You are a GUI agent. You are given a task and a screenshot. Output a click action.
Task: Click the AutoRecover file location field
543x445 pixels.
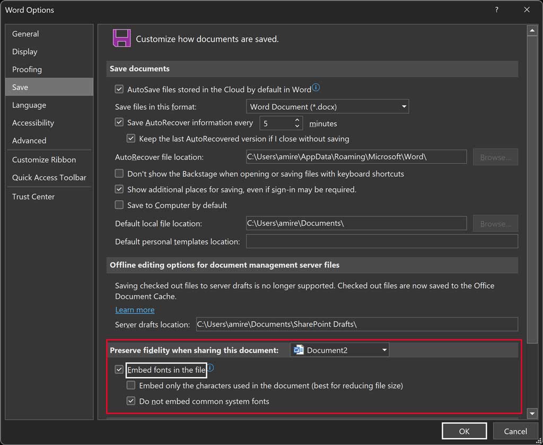tap(356, 157)
